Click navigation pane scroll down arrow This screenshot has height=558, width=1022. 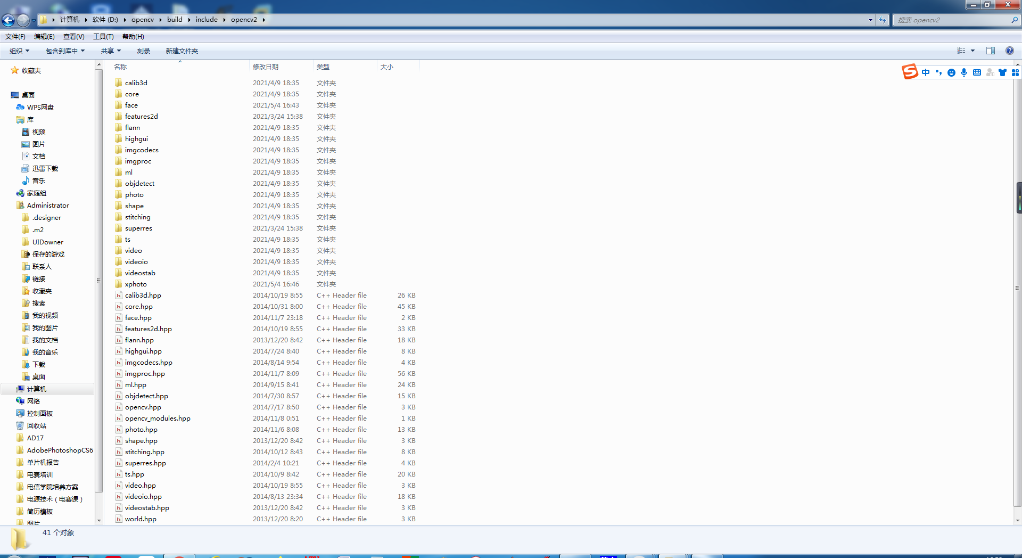pos(98,520)
